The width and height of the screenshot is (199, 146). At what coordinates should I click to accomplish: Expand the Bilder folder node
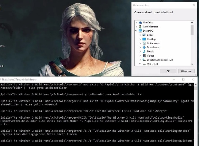(x=140, y=35)
